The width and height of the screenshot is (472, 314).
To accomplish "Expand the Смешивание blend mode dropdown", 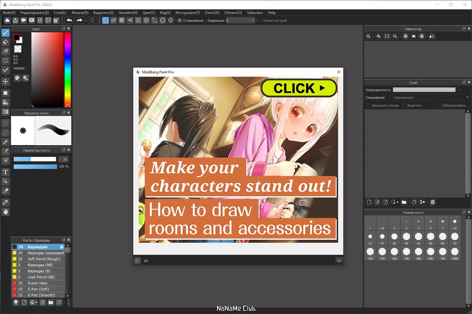I will point(467,98).
